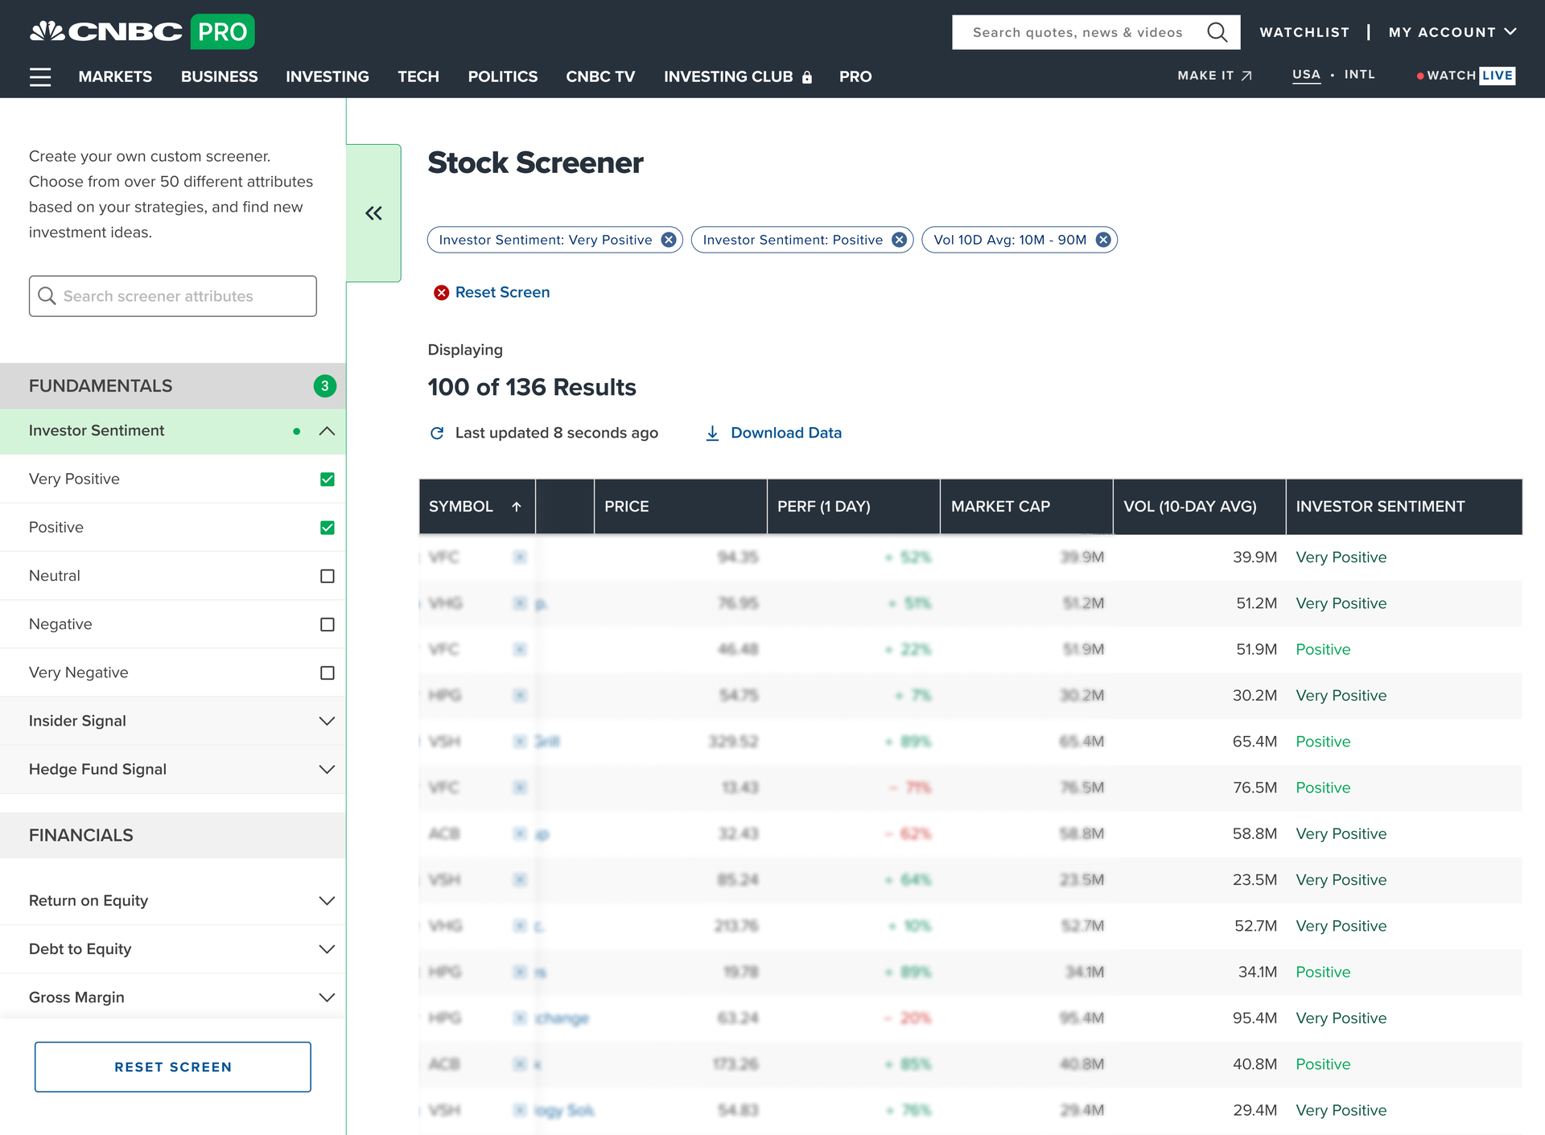
Task: Sort by the Perf (1 Day) column header
Action: (x=854, y=507)
